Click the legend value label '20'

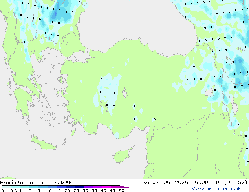tap(67, 190)
